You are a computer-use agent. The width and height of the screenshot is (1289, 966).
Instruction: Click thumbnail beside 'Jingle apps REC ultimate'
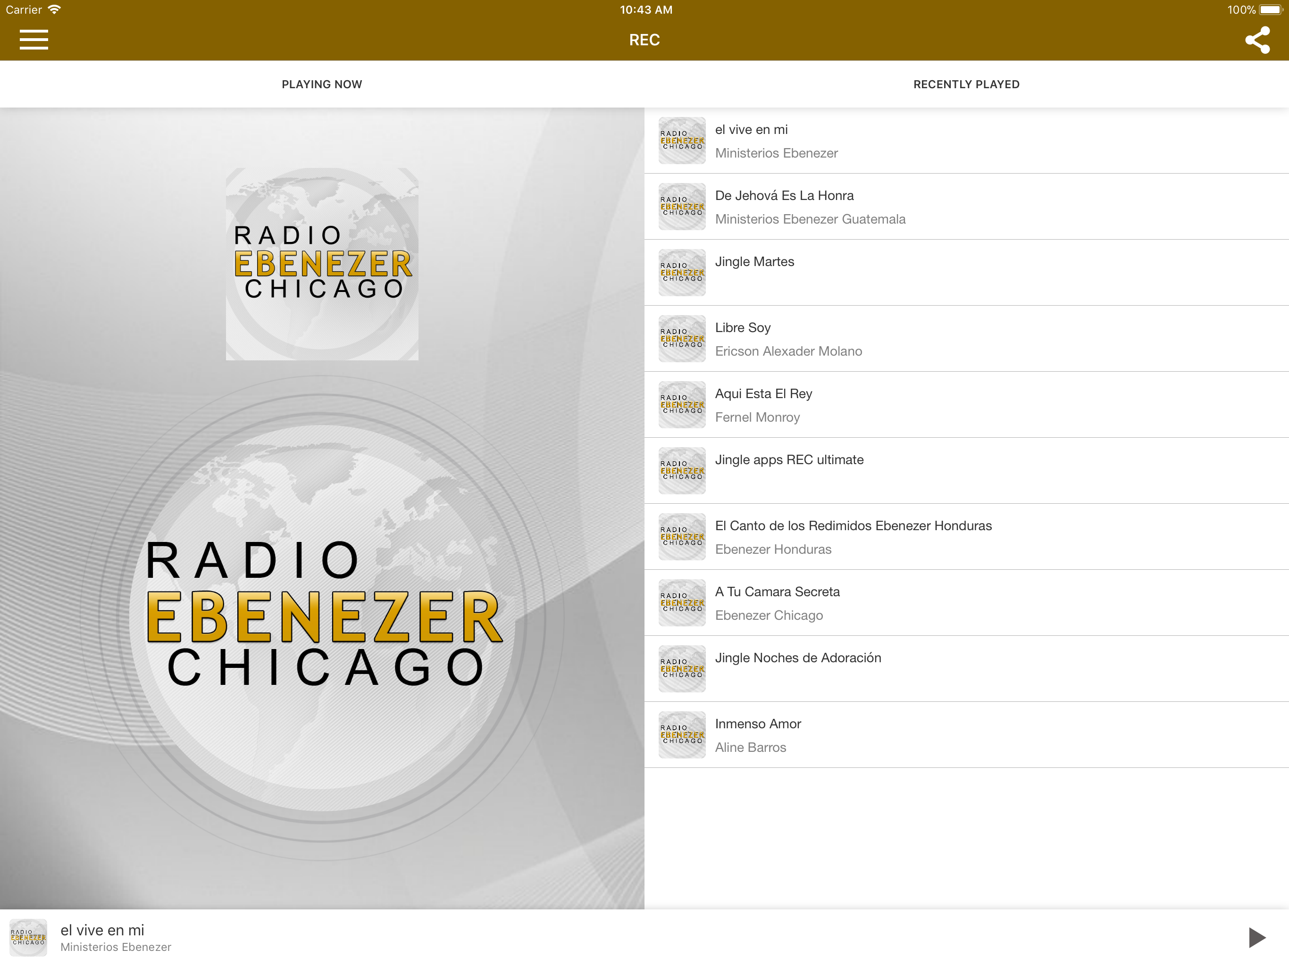682,470
